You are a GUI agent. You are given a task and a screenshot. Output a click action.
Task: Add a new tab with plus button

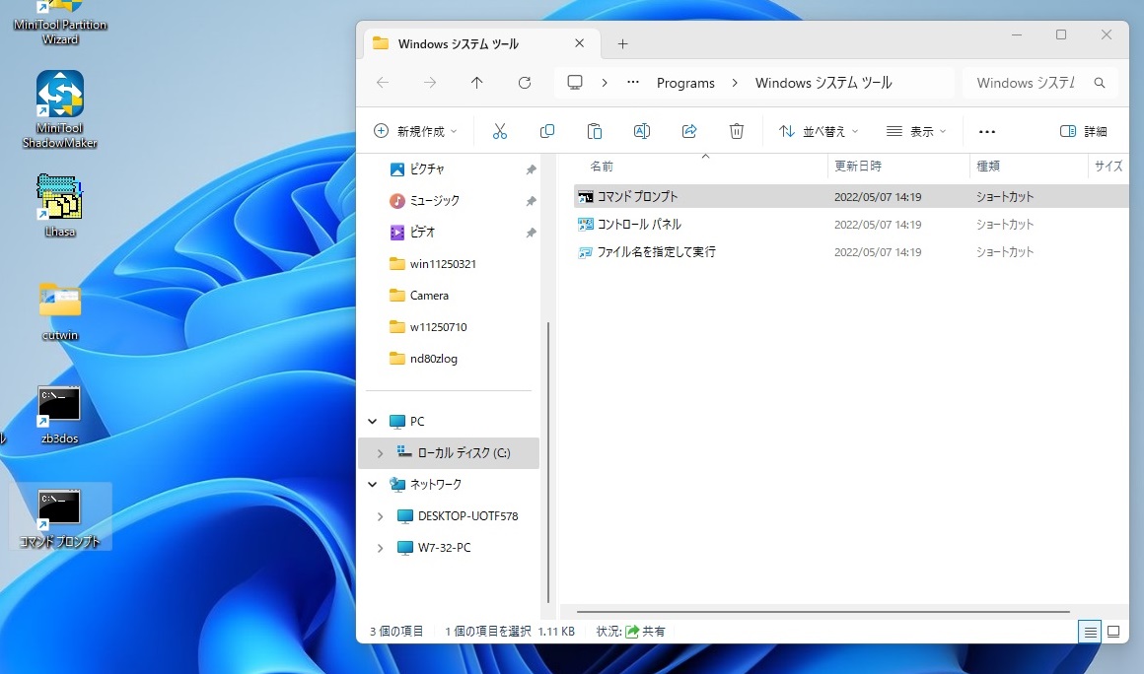pos(622,44)
